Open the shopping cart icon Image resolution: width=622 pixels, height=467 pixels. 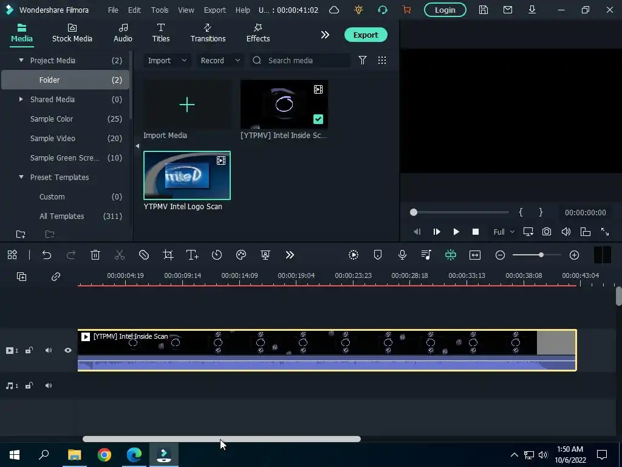point(406,10)
